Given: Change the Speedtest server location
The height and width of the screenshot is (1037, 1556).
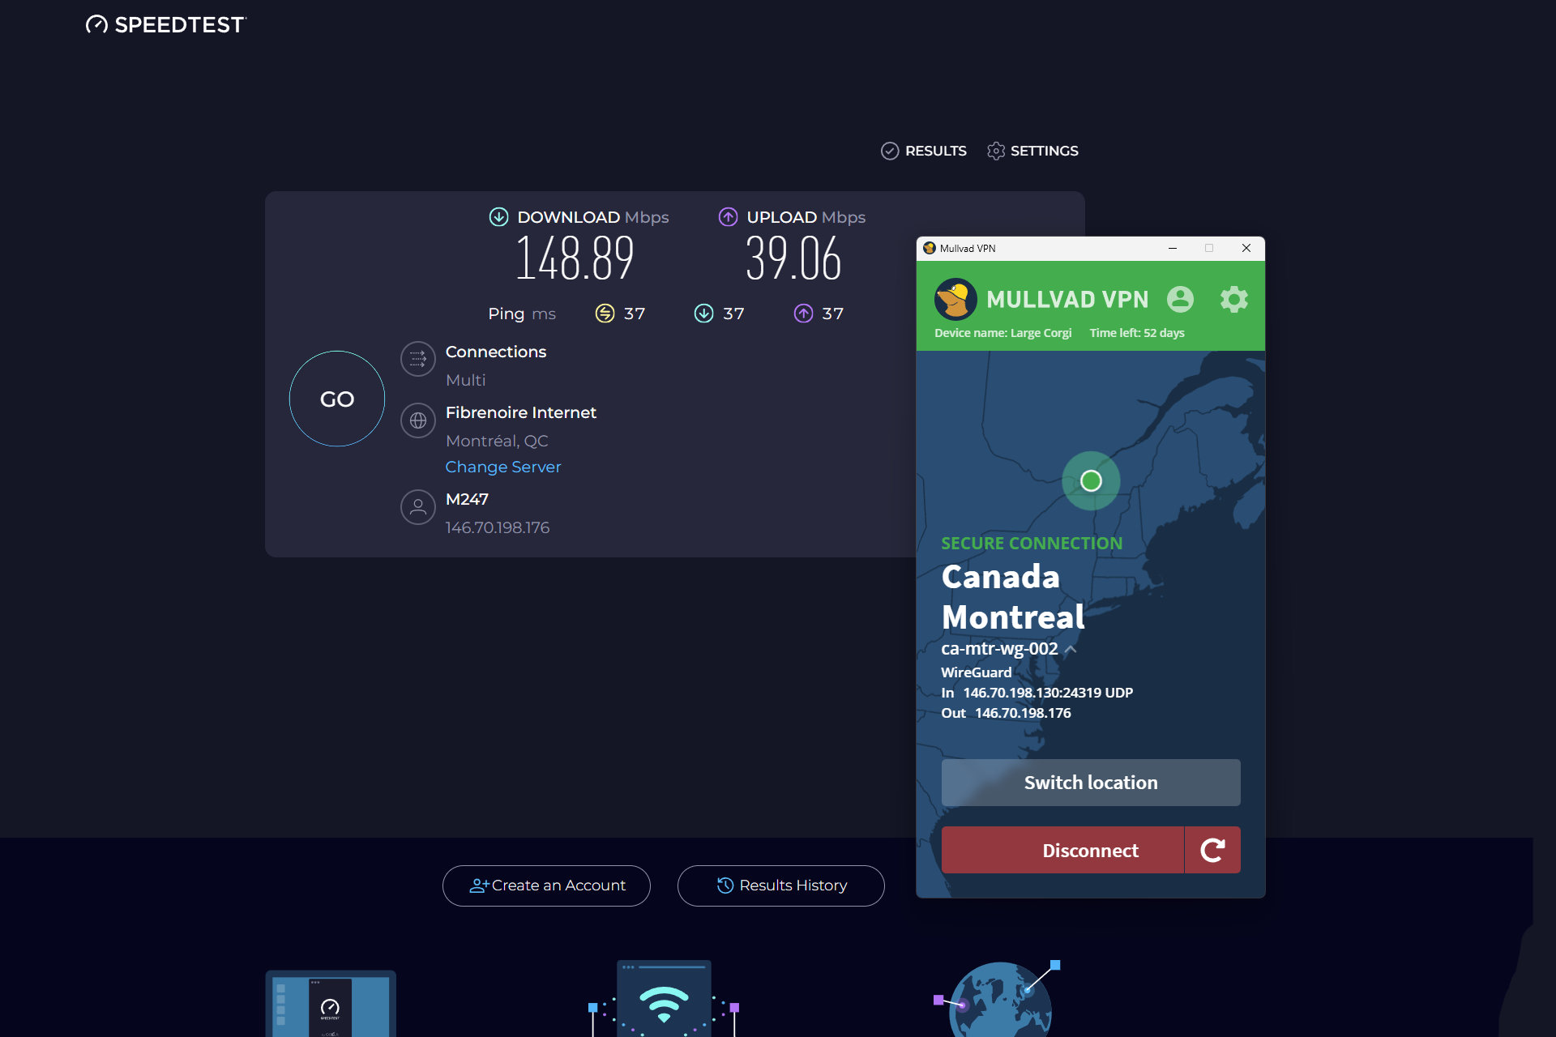Looking at the screenshot, I should [x=502, y=467].
